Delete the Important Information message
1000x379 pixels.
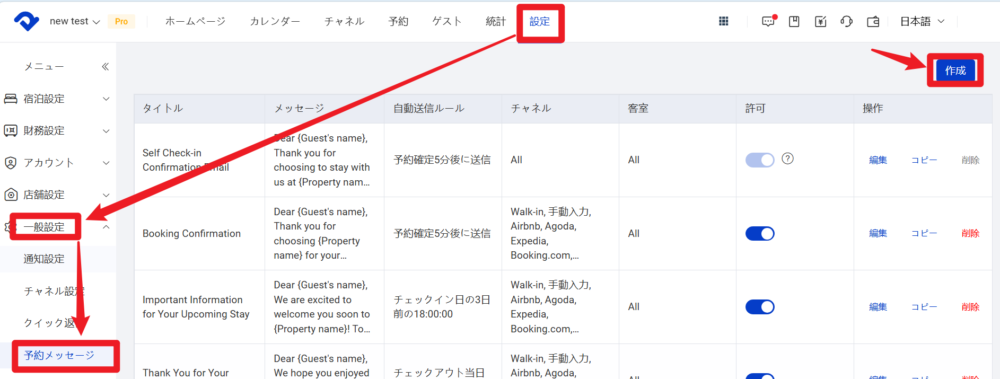tap(970, 307)
